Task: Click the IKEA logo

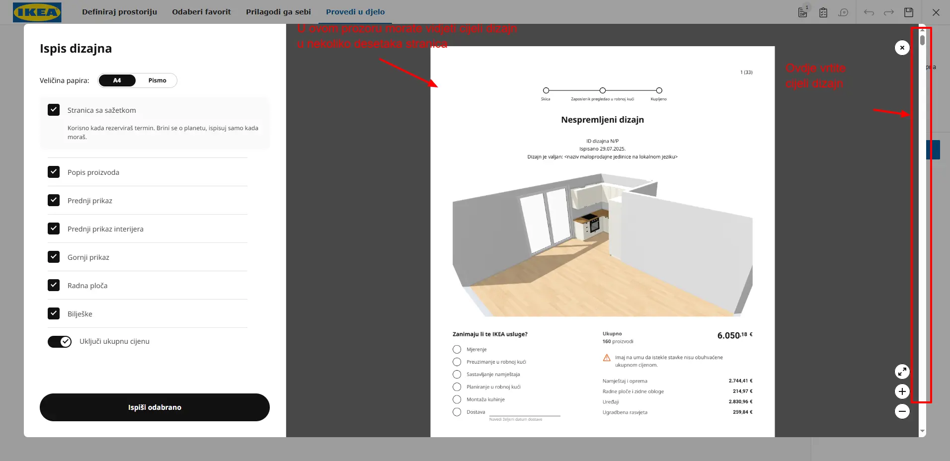Action: 37,12
